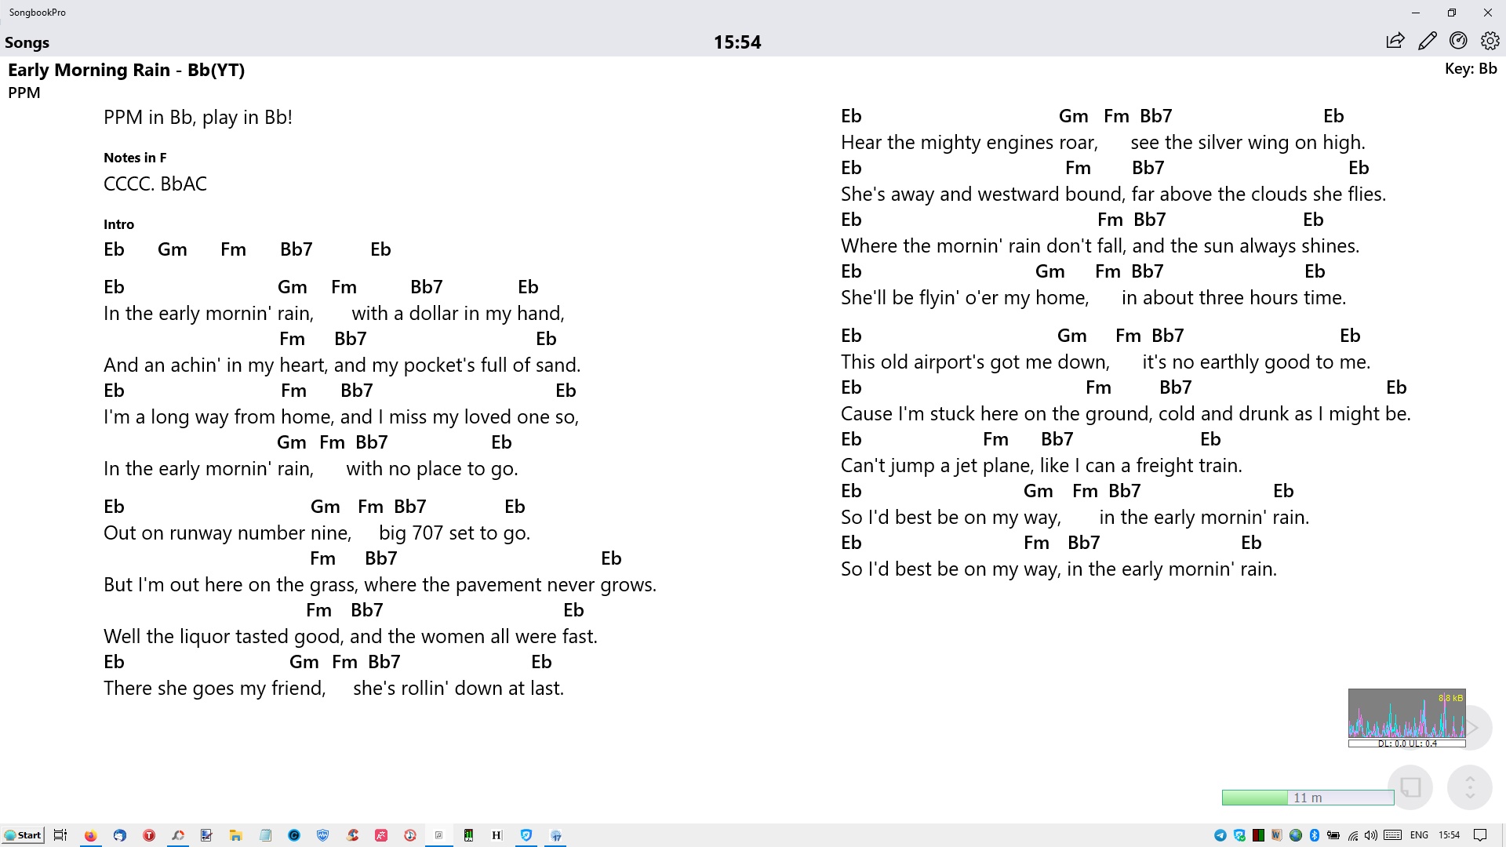Screen dimensions: 1506x847
Task: Switch the ENG input language
Action: (1419, 835)
